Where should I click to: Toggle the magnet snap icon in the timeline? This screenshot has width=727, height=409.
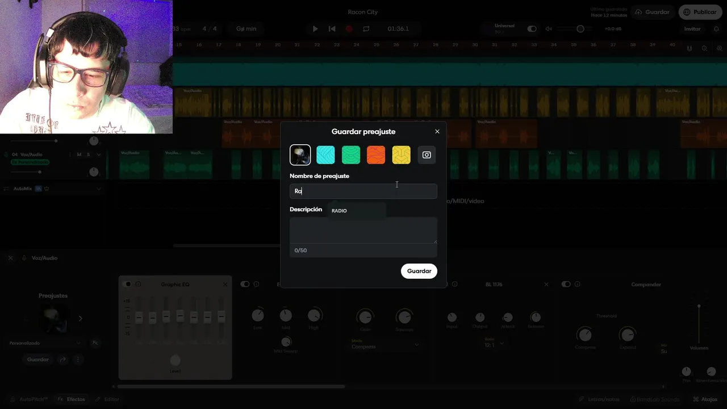click(690, 48)
